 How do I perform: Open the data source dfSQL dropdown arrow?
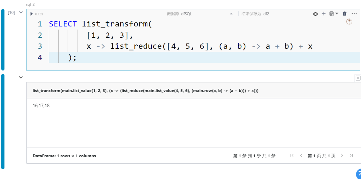tap(231, 14)
